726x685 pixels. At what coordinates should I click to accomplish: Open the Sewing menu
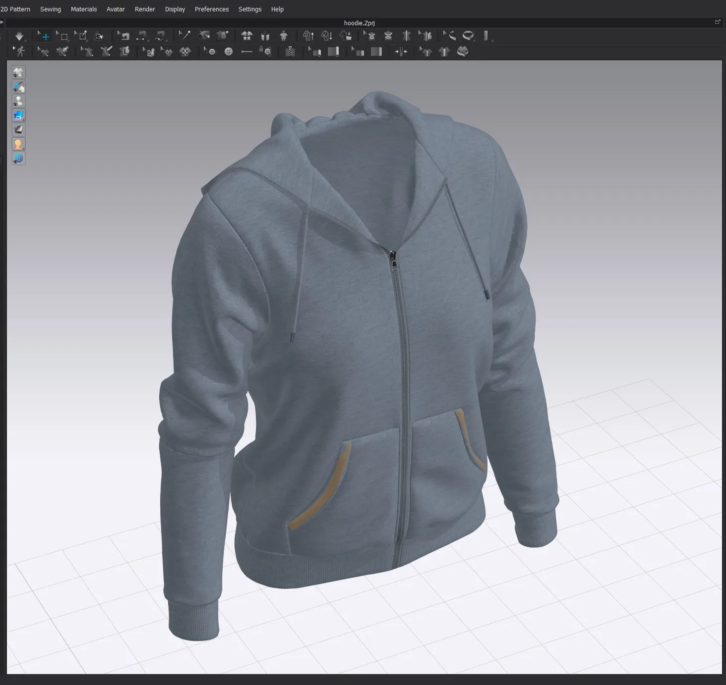coord(50,9)
